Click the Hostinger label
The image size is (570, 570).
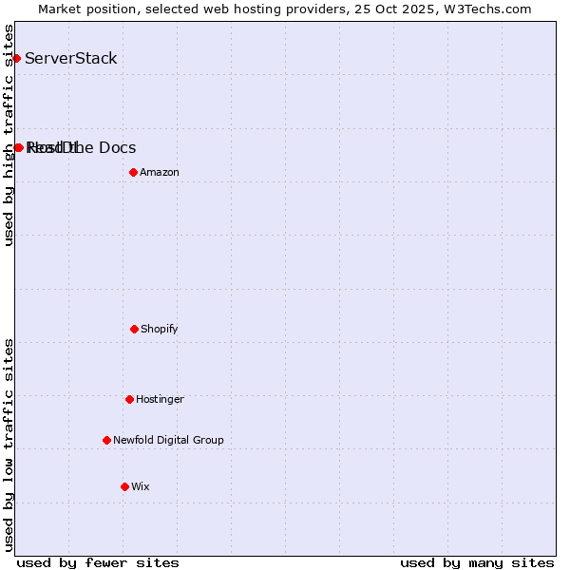160,399
